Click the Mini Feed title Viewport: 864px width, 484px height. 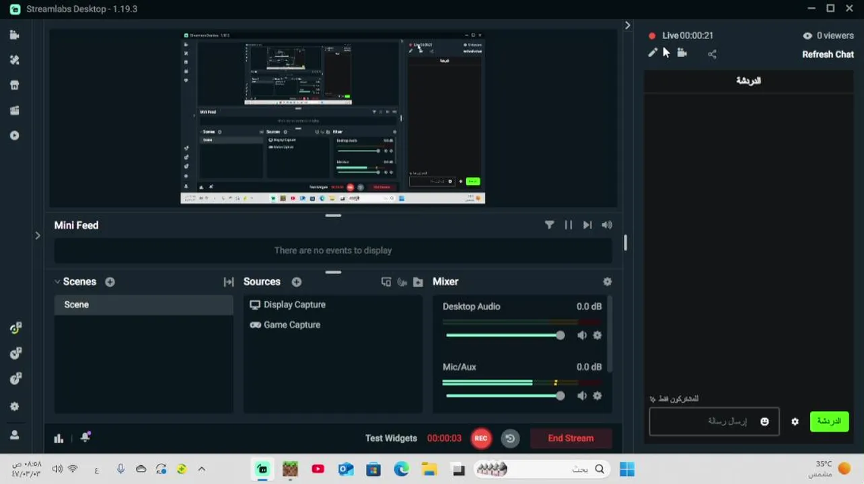[76, 225]
